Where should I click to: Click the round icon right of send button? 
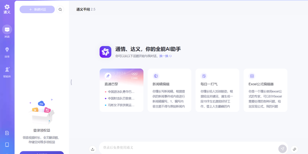294,149
